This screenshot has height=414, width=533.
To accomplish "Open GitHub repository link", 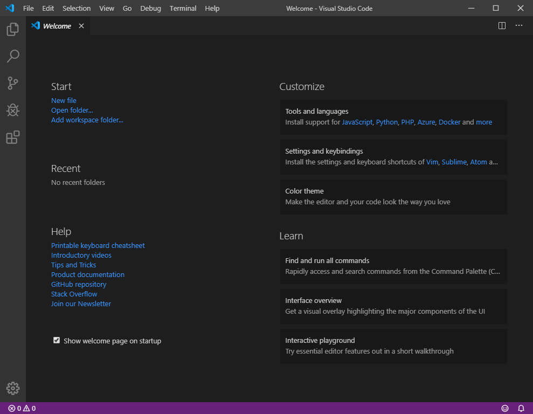I will tap(79, 284).
